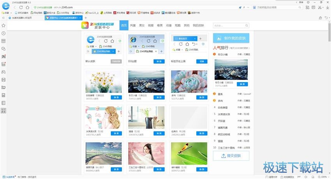Click the calendar icon in the left sidebar
The image size is (331, 179).
click(x=4, y=41)
